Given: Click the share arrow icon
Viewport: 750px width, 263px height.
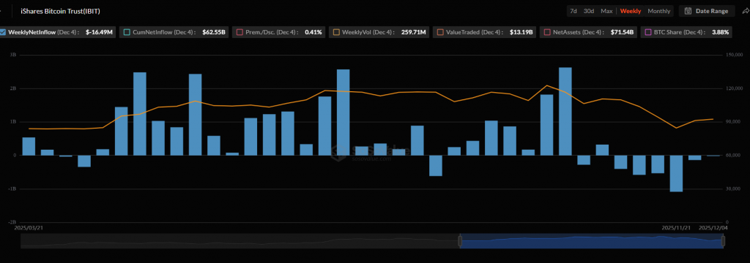Looking at the screenshot, I should [x=745, y=11].
